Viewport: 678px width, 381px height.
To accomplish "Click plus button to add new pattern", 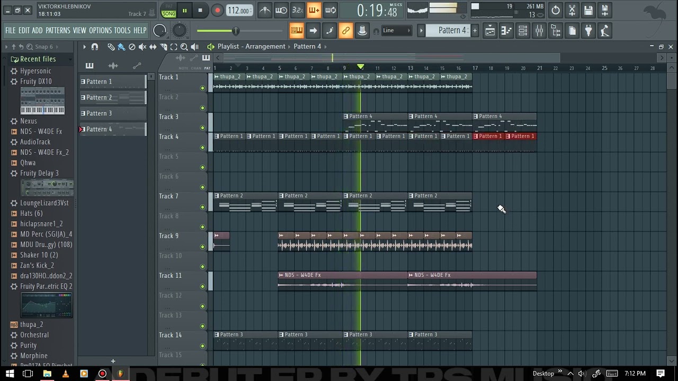I will pyautogui.click(x=475, y=31).
